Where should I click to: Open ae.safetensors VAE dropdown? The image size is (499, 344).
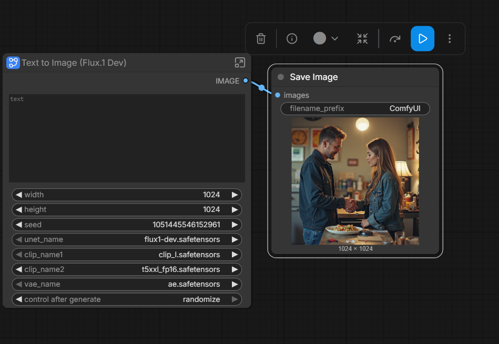coord(194,284)
